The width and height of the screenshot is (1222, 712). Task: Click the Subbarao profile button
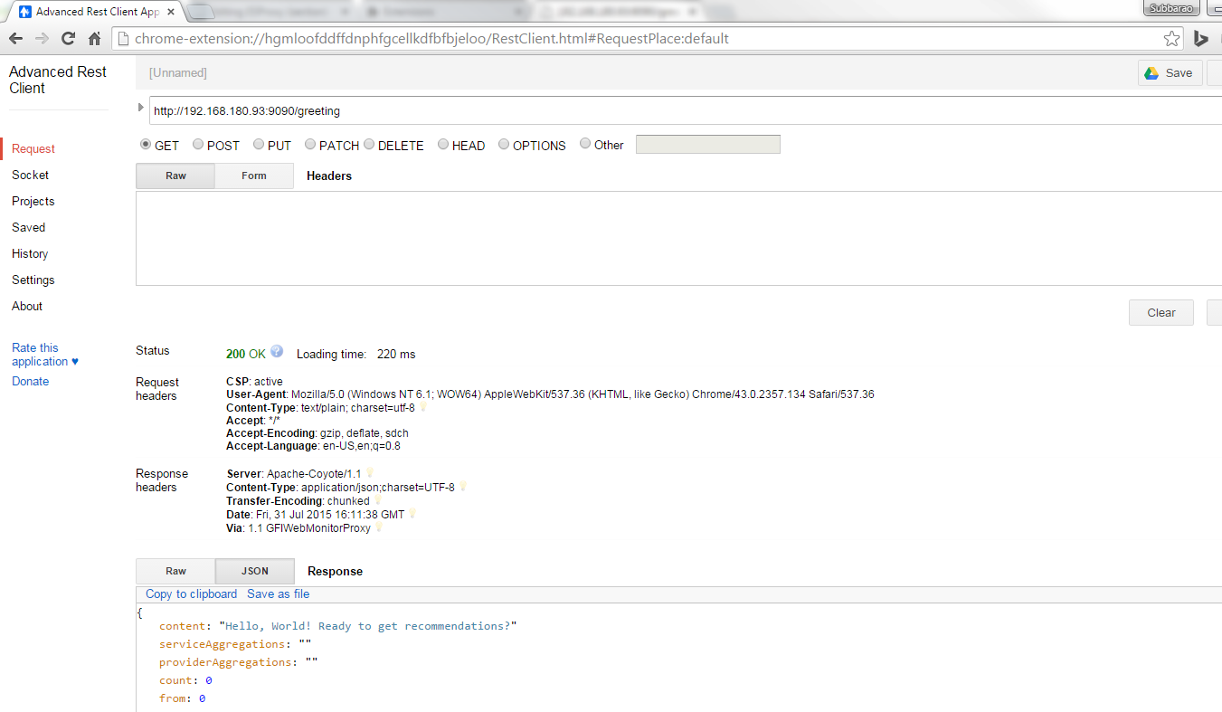(x=1170, y=8)
